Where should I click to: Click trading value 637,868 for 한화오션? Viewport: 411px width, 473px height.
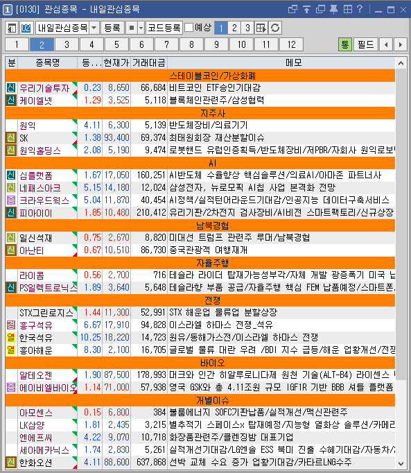click(x=151, y=462)
